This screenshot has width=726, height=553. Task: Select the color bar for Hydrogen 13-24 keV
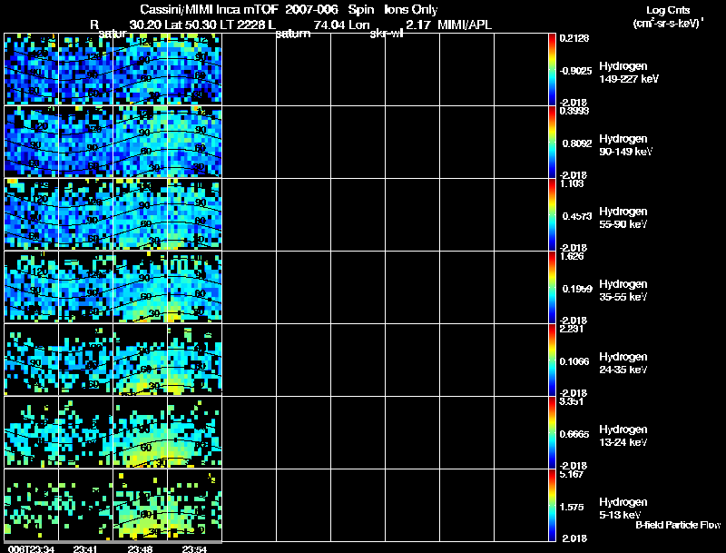pyautogui.click(x=553, y=432)
